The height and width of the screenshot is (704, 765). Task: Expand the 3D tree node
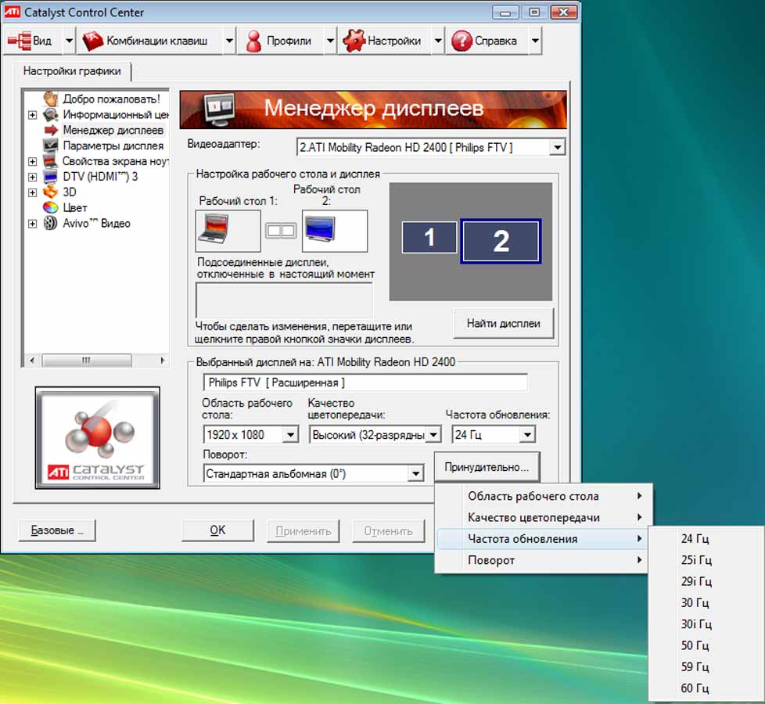[32, 192]
